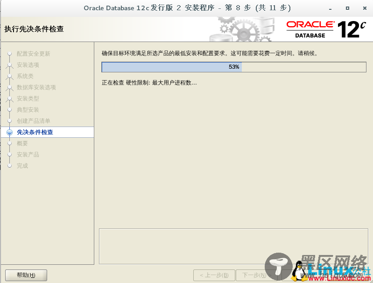
Task: Click the 确保目标环境满足 description text
Action: coord(210,53)
